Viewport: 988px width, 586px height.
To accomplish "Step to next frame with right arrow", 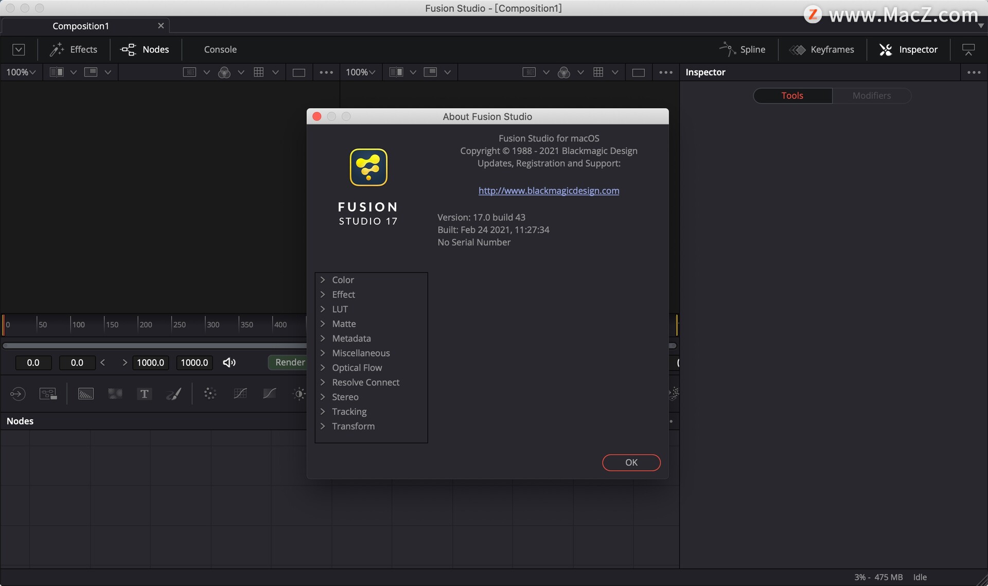I will pos(125,363).
